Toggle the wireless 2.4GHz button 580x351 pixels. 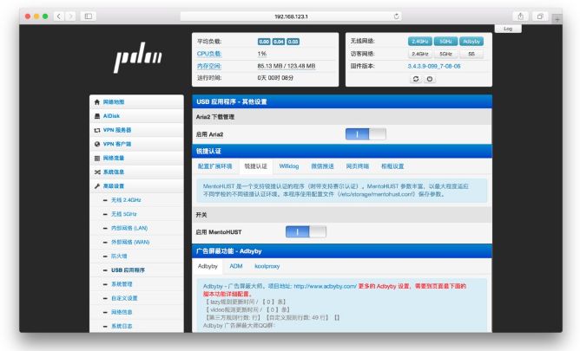point(420,42)
